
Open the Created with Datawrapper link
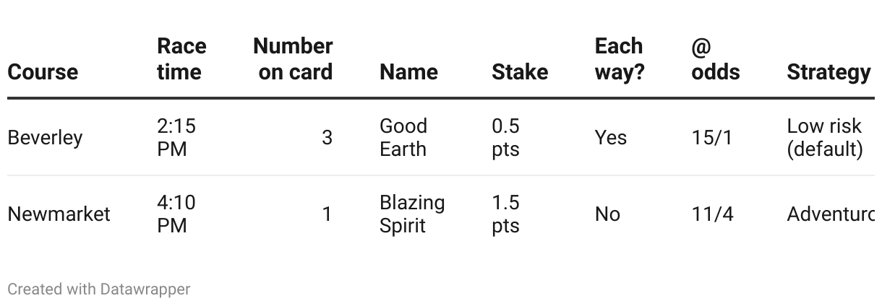pos(98,289)
